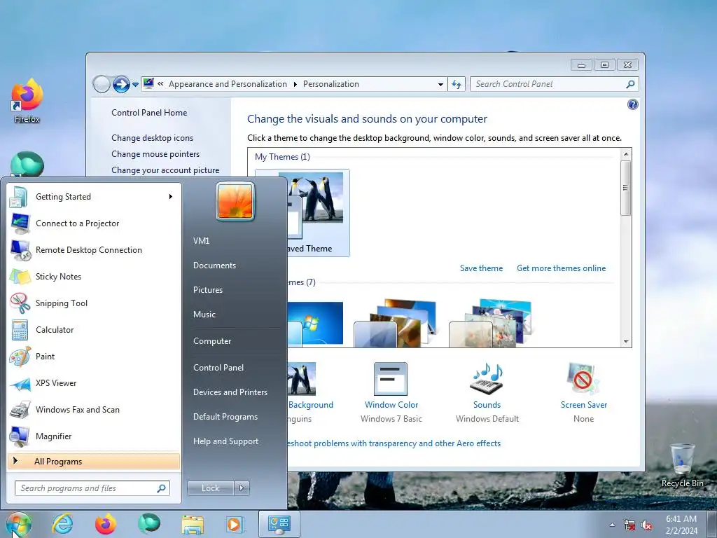Screen dimensions: 717x538
Task: Open the Help question mark icon
Action: 633,105
